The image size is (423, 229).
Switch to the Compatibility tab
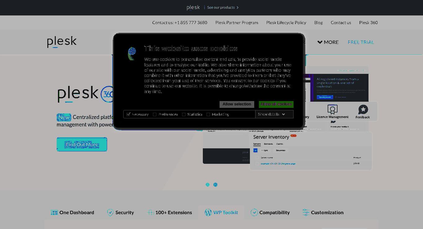point(270,213)
